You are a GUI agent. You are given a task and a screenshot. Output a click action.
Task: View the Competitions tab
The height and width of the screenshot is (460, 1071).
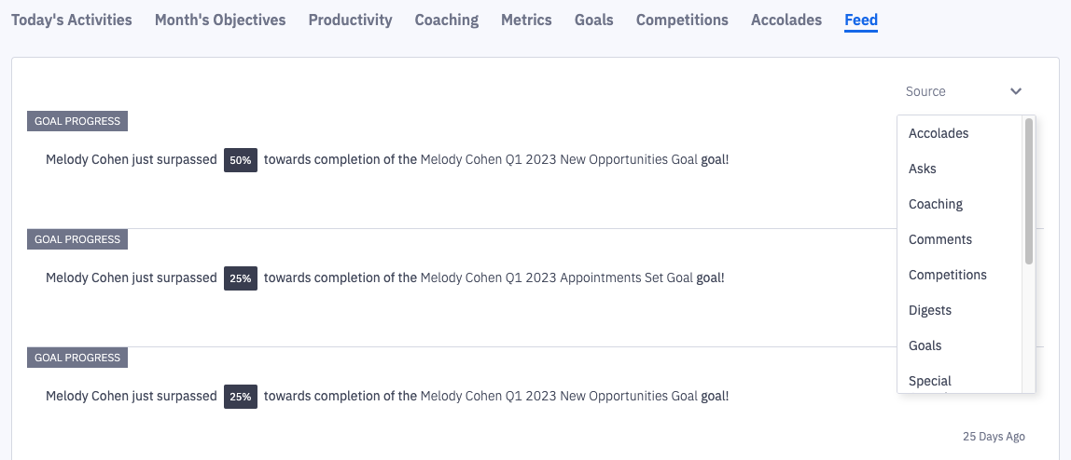682,20
